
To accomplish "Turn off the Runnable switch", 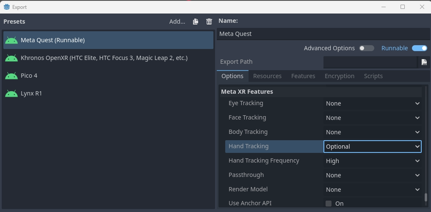I will 419,48.
